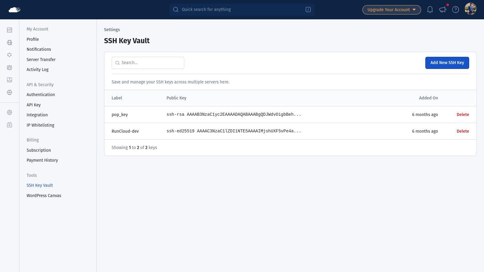View Payment History
The width and height of the screenshot is (484, 272).
[42, 160]
